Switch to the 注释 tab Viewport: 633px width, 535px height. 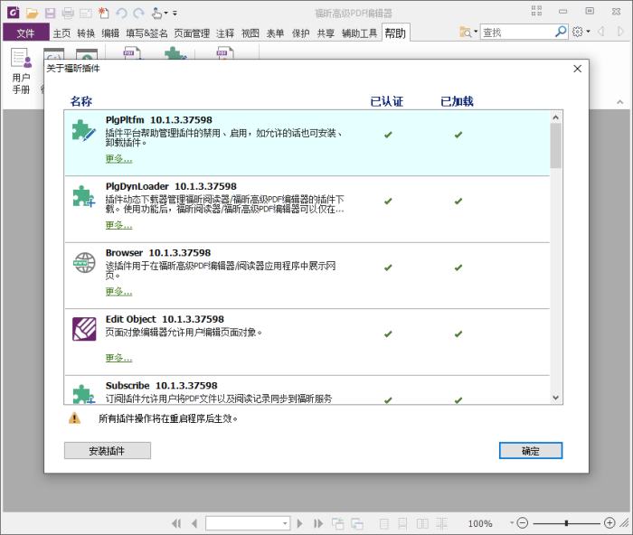point(225,33)
